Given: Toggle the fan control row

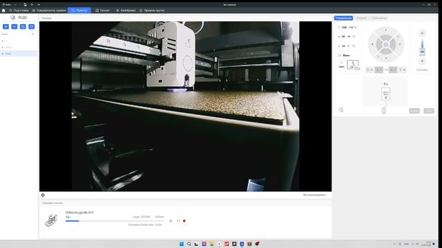Looking at the screenshot, I should point(345,55).
